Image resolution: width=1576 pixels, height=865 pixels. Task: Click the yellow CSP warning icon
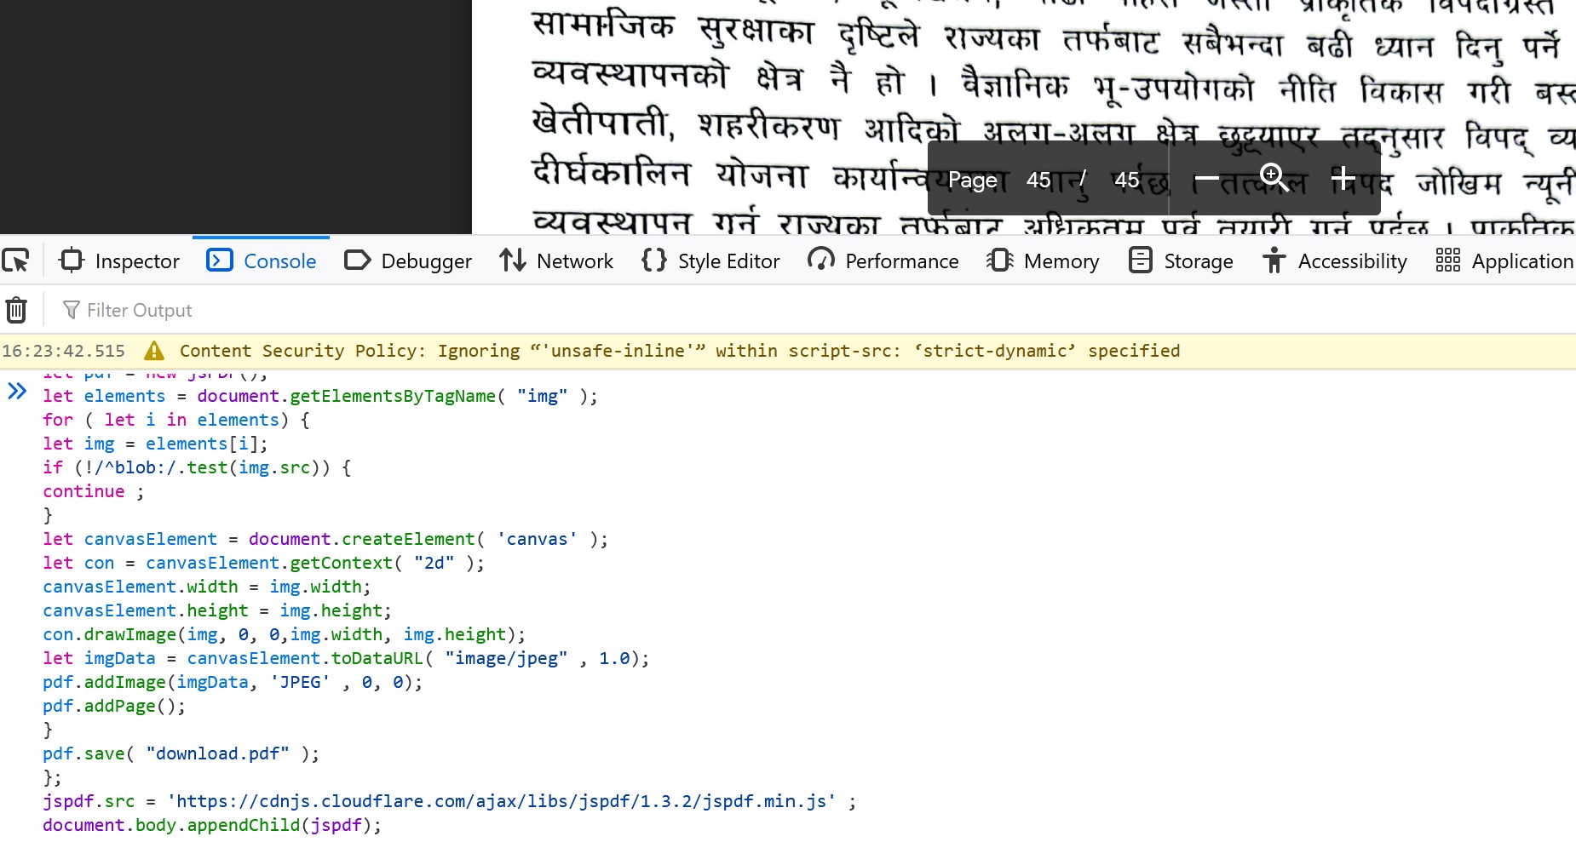(154, 351)
